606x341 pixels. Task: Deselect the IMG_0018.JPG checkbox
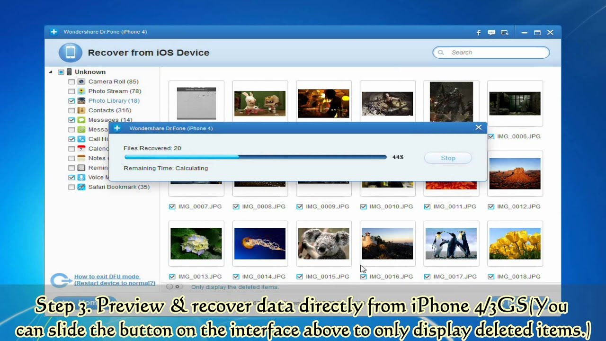pyautogui.click(x=491, y=277)
